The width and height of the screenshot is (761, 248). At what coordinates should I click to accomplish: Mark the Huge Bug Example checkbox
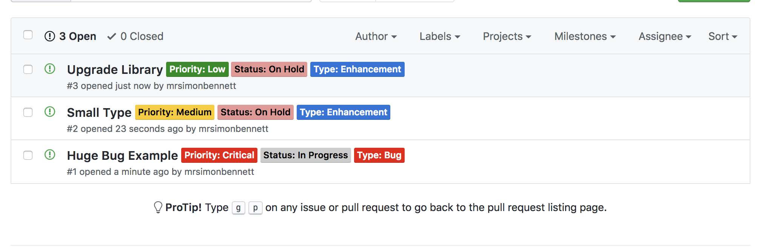(28, 156)
